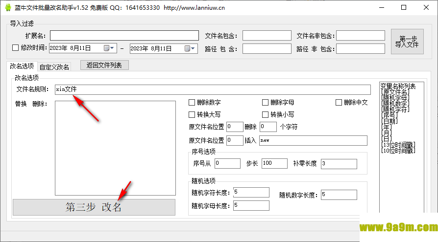The image size is (438, 242).
Task: Select [随机数字] in variable list
Action: point(395,104)
